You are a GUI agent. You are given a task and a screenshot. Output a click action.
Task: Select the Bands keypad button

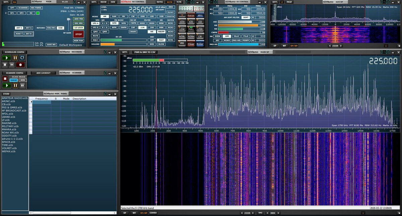tap(191, 16)
